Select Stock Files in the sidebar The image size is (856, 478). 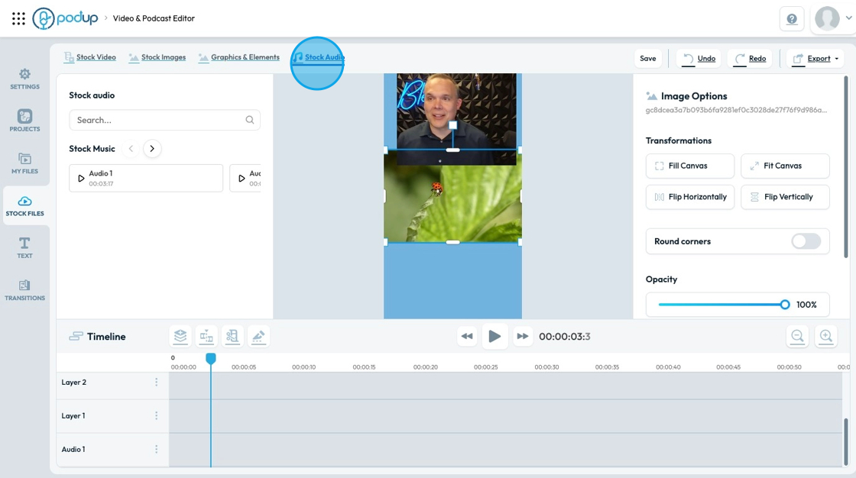tap(24, 205)
